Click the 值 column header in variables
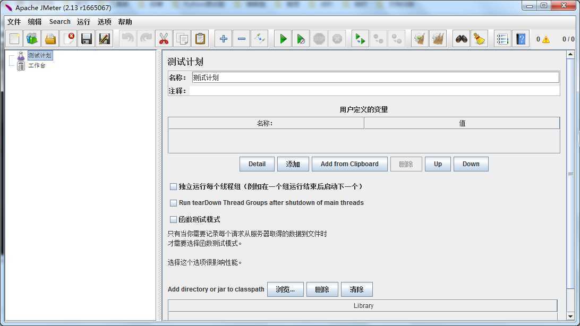Image resolution: width=580 pixels, height=326 pixels. [462, 123]
